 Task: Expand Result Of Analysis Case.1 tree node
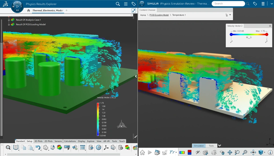(x=9, y=20)
